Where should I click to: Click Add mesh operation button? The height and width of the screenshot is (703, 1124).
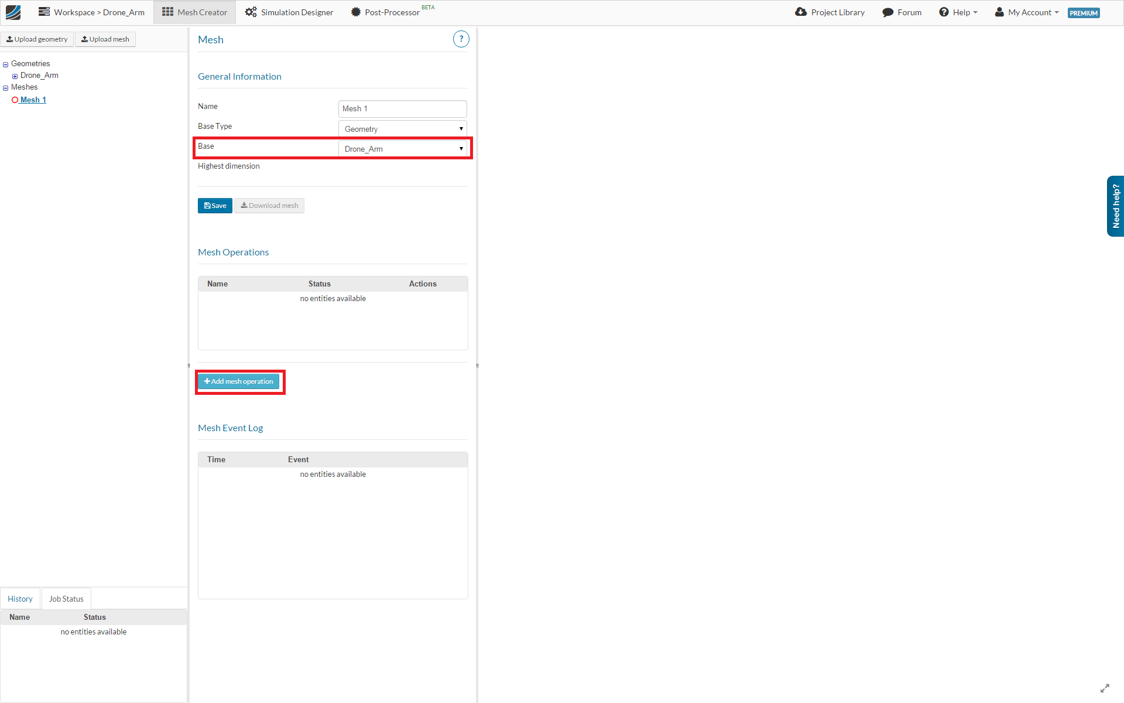pos(239,381)
